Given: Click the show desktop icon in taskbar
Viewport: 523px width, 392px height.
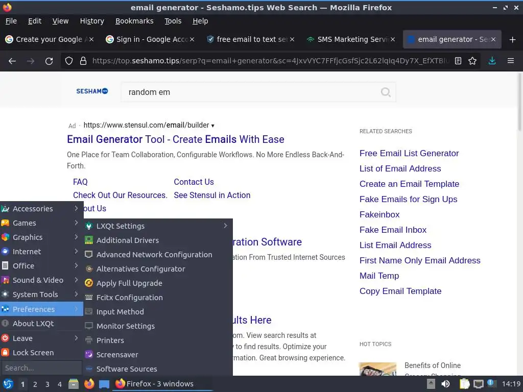Looking at the screenshot, I should click(104, 384).
